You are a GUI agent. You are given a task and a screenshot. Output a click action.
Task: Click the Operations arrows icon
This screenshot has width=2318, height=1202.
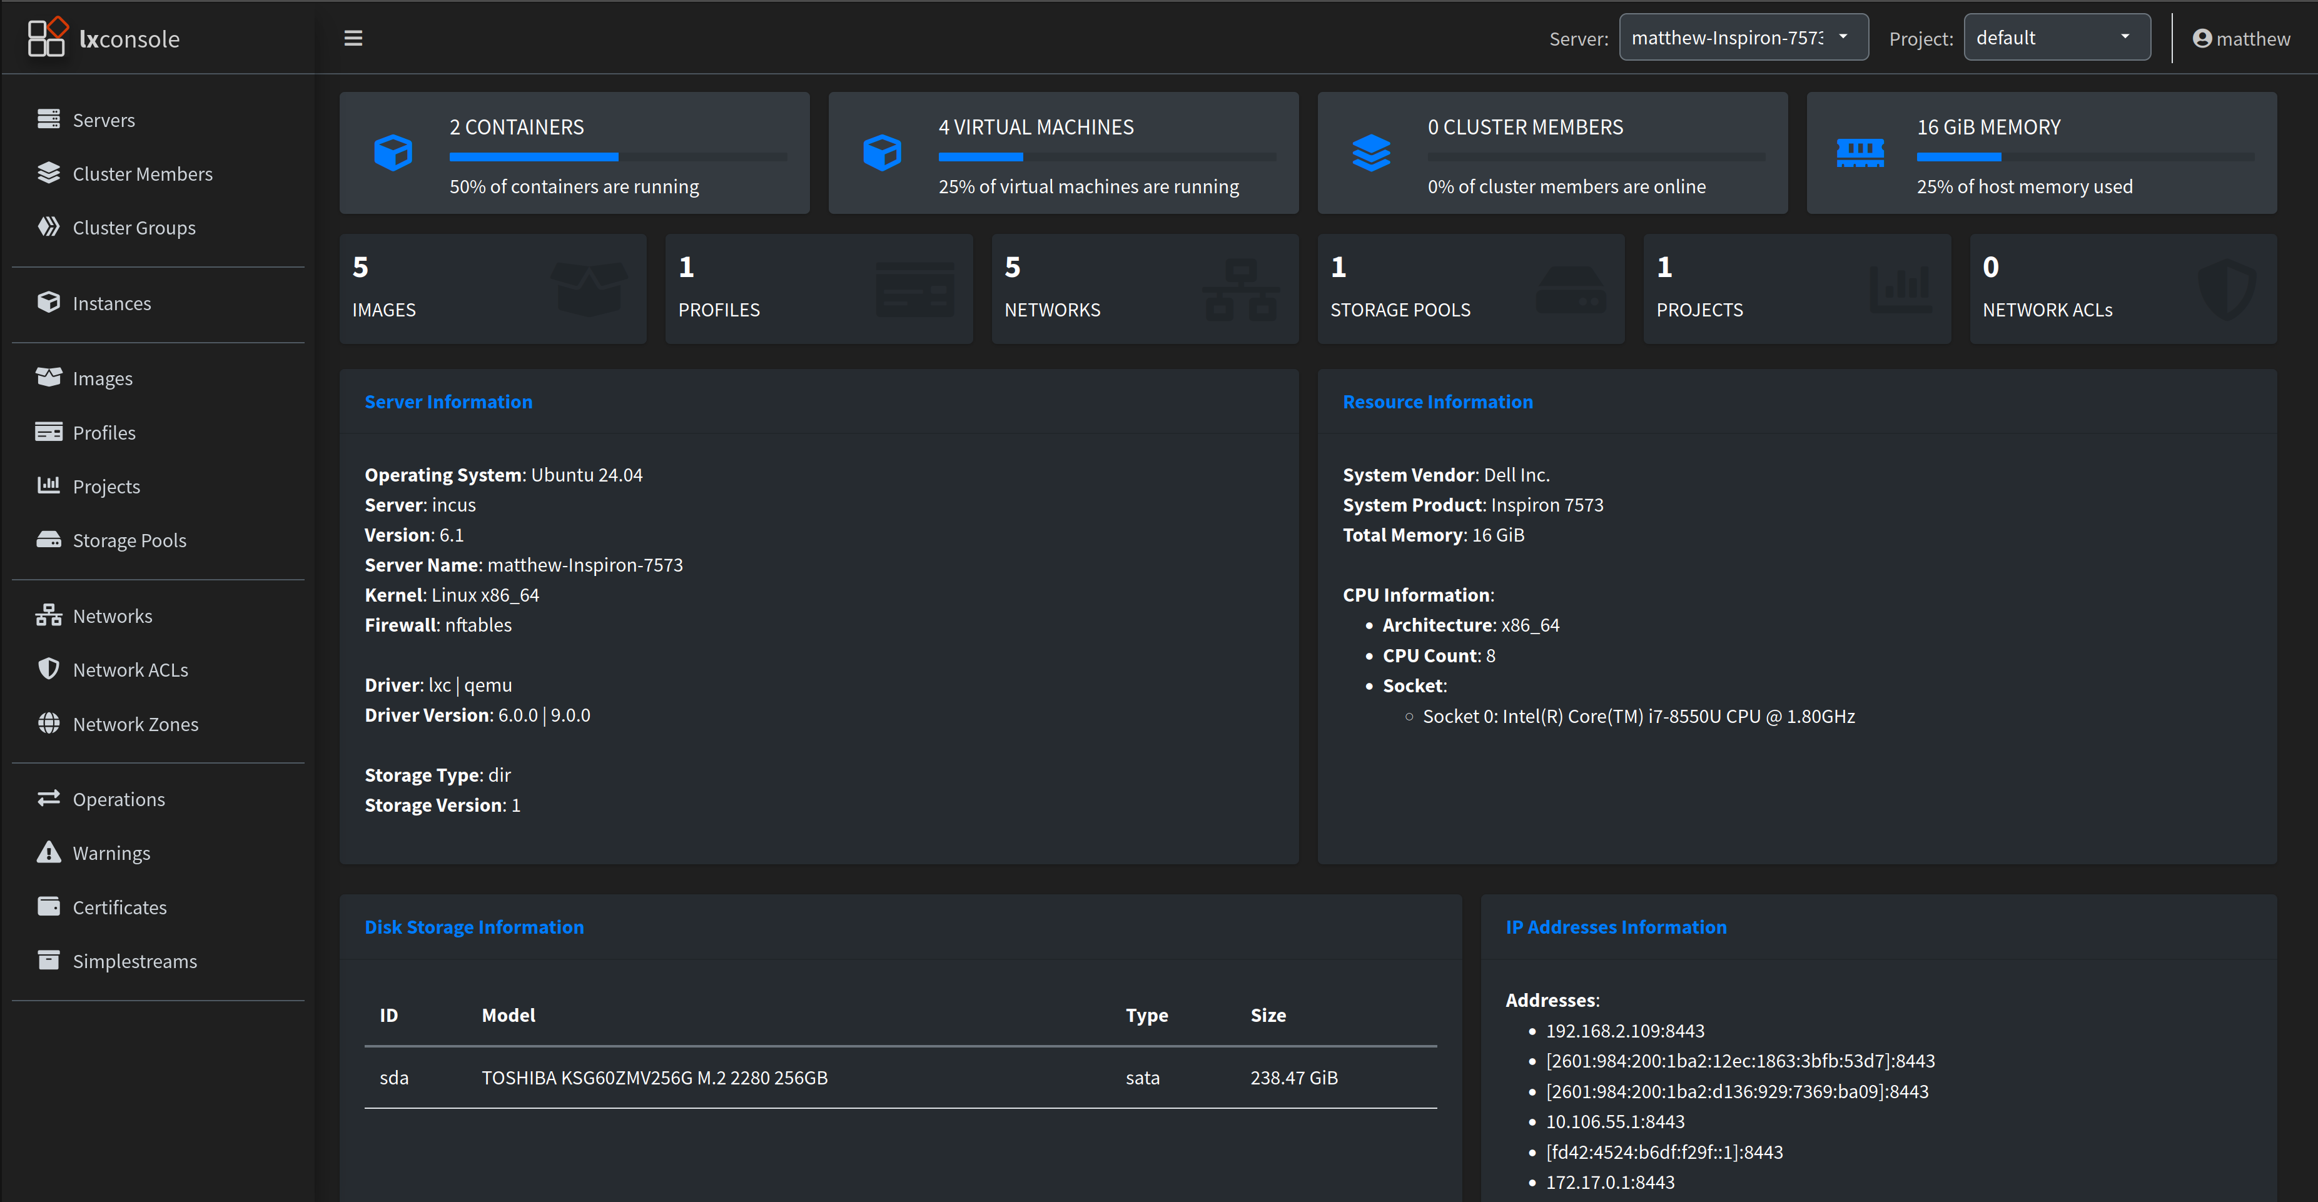(49, 799)
